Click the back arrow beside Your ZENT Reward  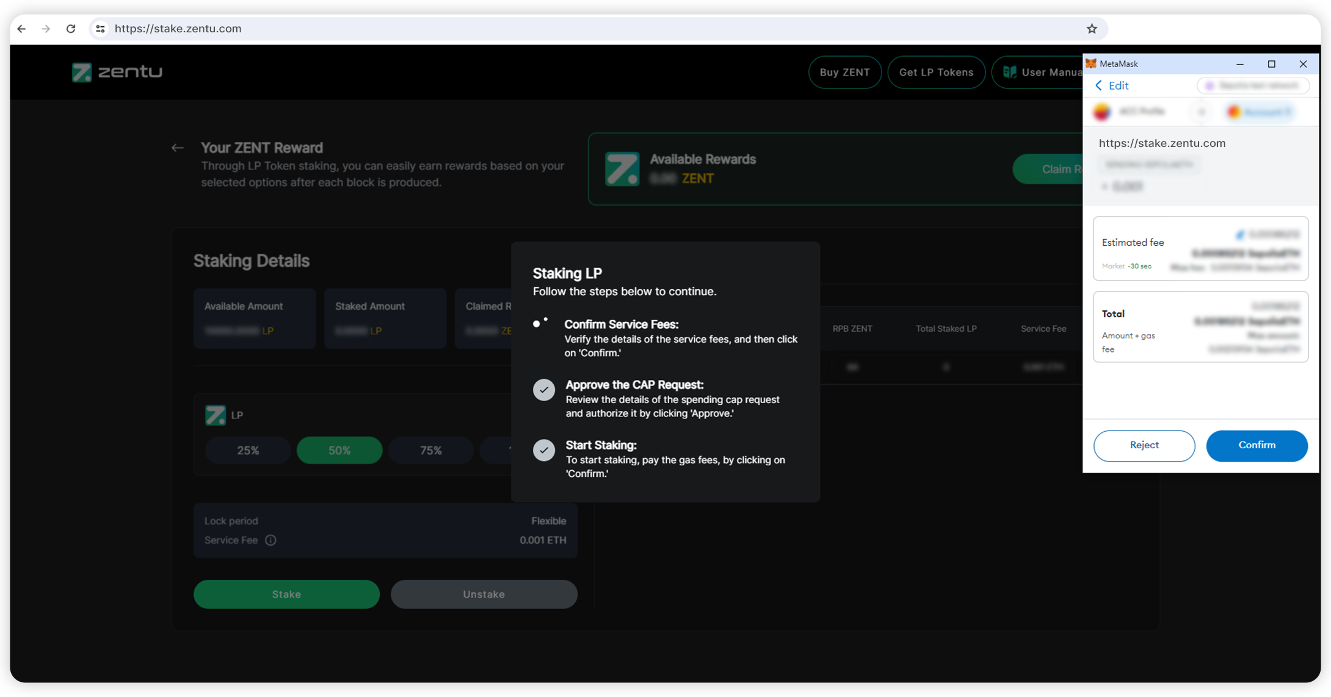click(x=178, y=148)
